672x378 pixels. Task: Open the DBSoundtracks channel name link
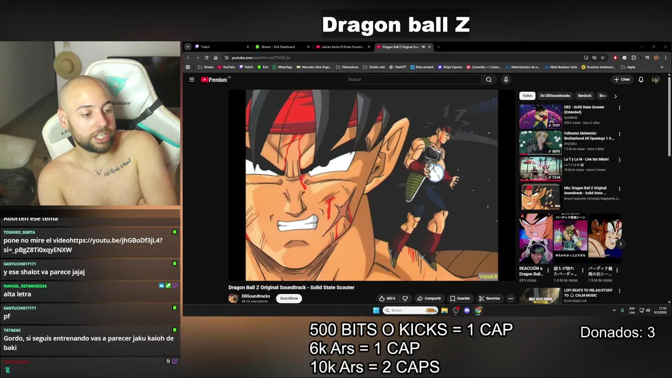point(255,296)
